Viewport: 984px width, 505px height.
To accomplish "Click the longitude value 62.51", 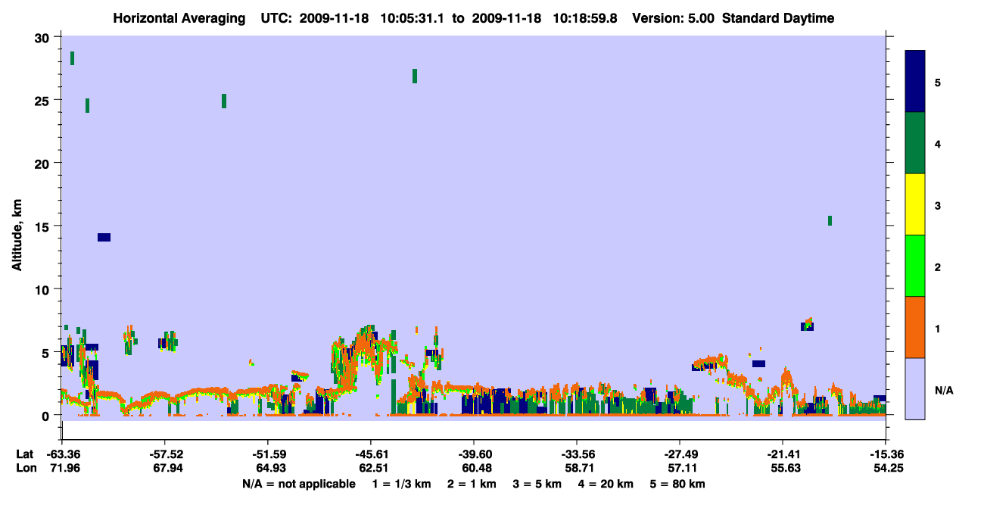I will (x=373, y=468).
